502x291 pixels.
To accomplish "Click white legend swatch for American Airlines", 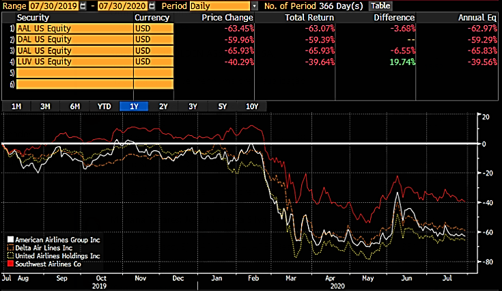I will pyautogui.click(x=10, y=240).
